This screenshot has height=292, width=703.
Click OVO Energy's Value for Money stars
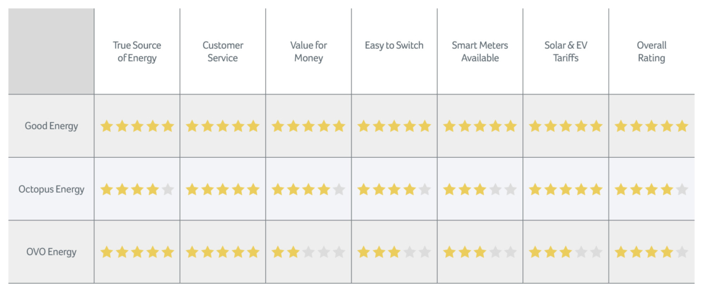click(x=308, y=252)
